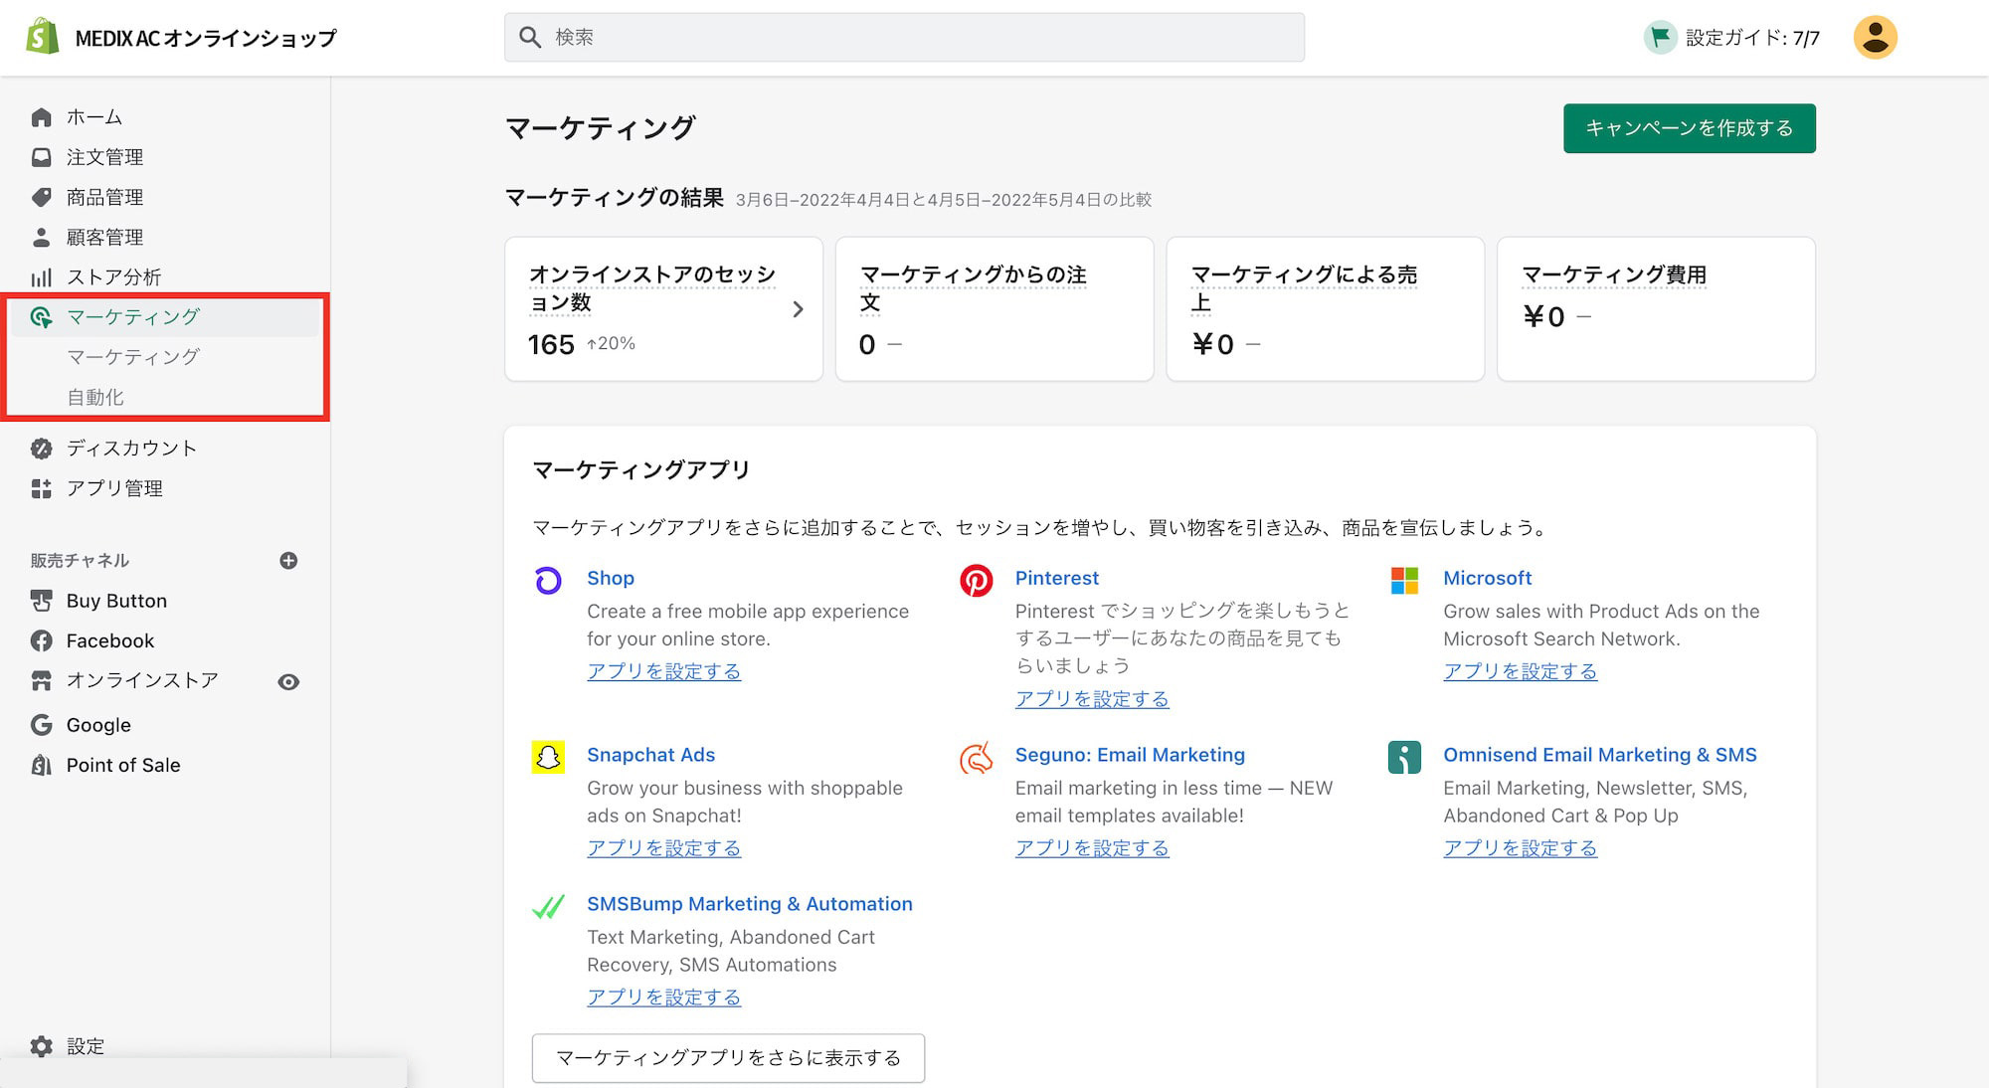Click the Microsoft logo icon

[1404, 580]
